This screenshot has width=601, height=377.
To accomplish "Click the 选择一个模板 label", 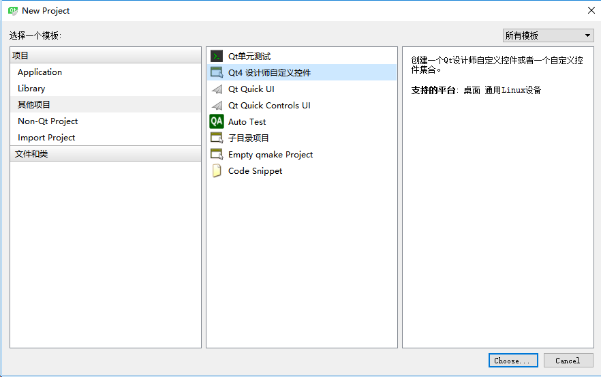I will [x=35, y=35].
